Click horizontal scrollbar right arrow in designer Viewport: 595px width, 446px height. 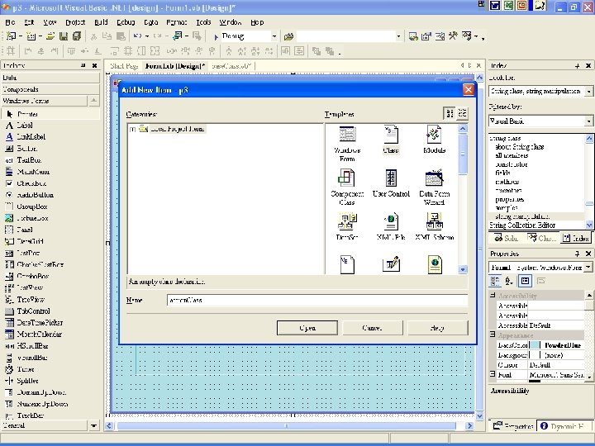click(x=469, y=426)
